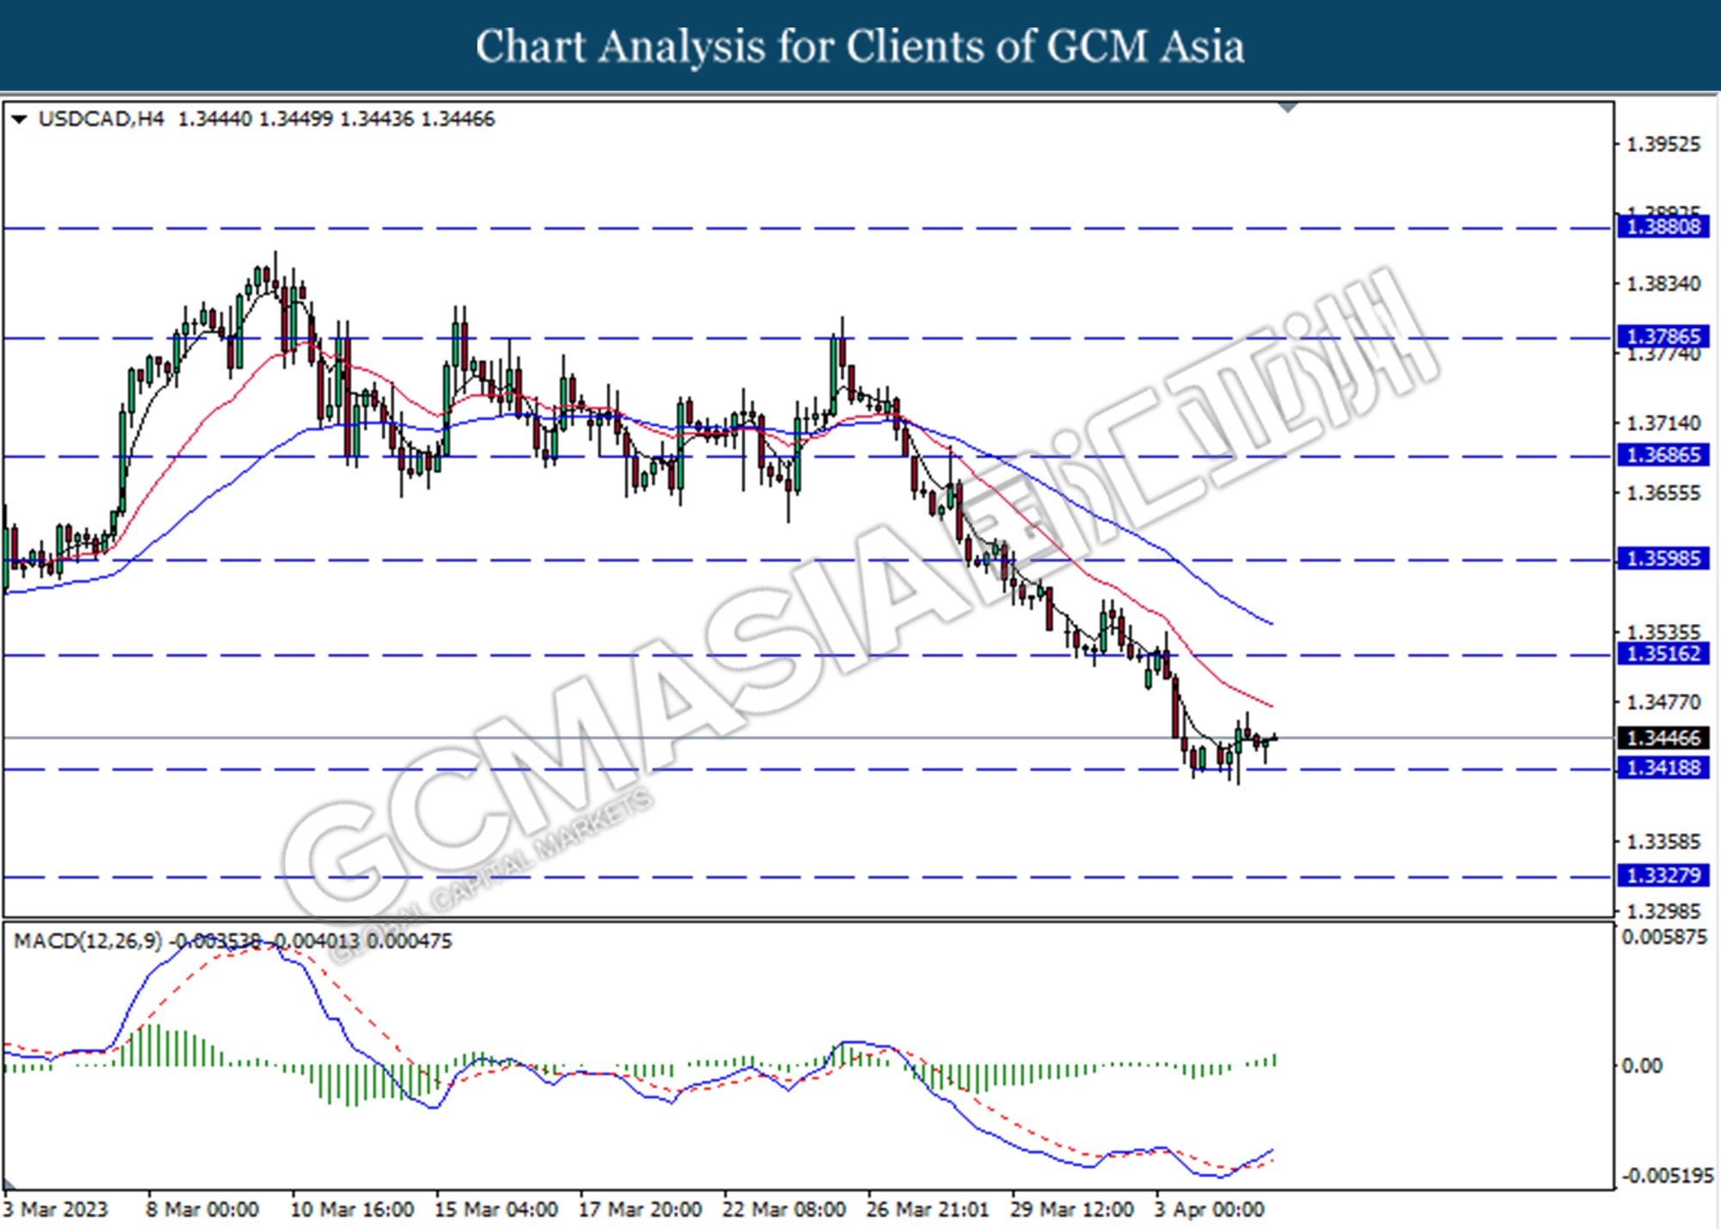The width and height of the screenshot is (1721, 1229).
Task: Click the MACD scale value 0.005875
Action: click(1664, 937)
